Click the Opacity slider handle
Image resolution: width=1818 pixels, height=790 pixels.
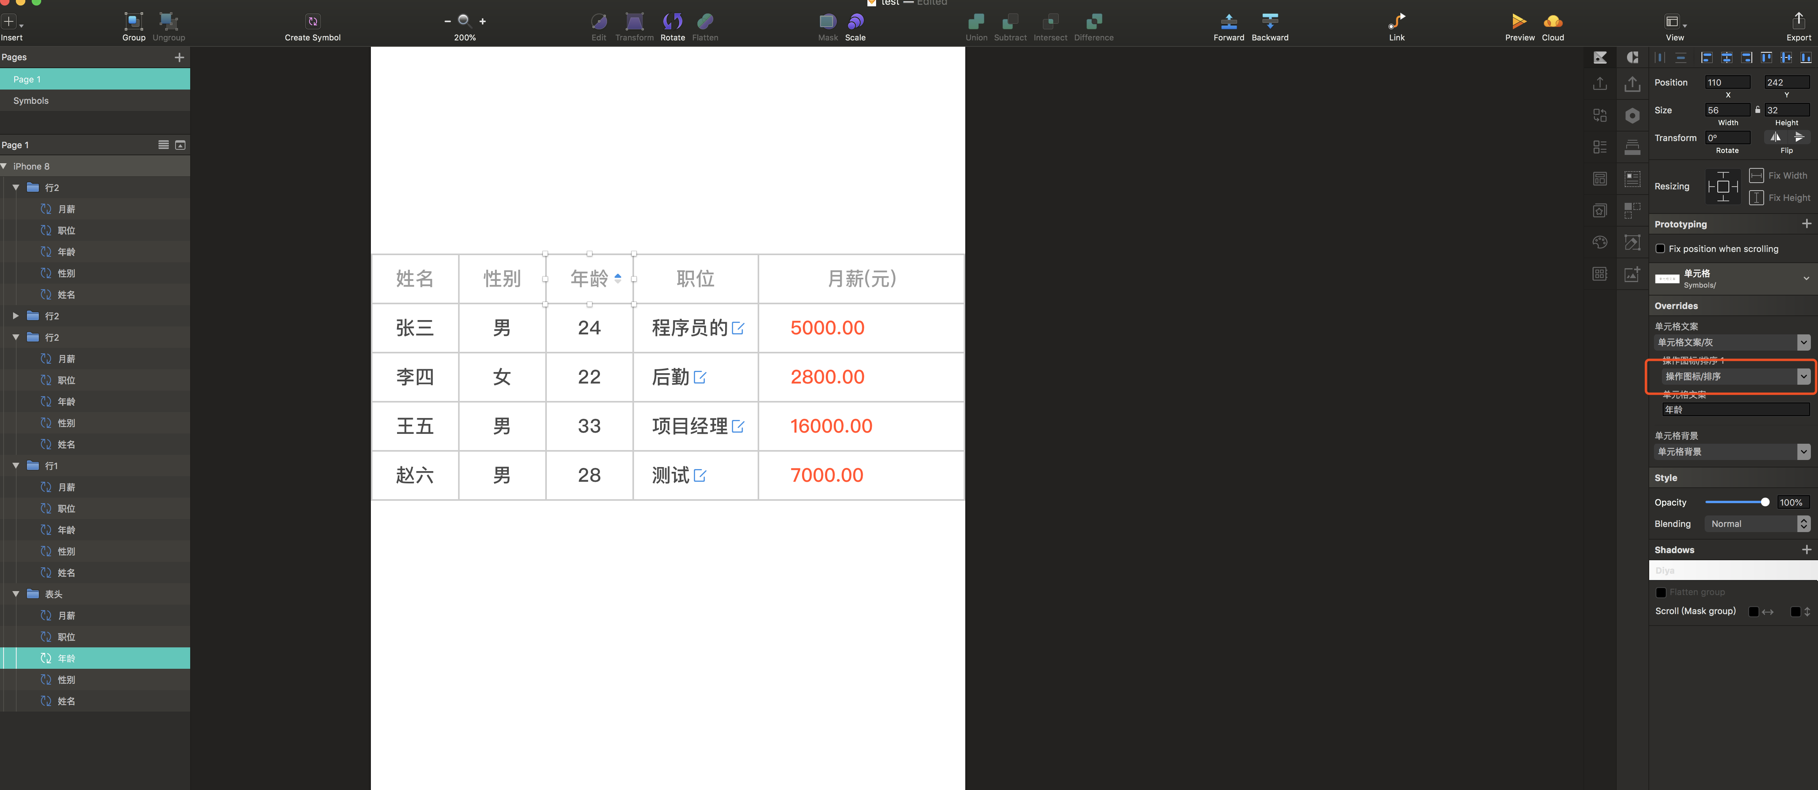coord(1765,502)
